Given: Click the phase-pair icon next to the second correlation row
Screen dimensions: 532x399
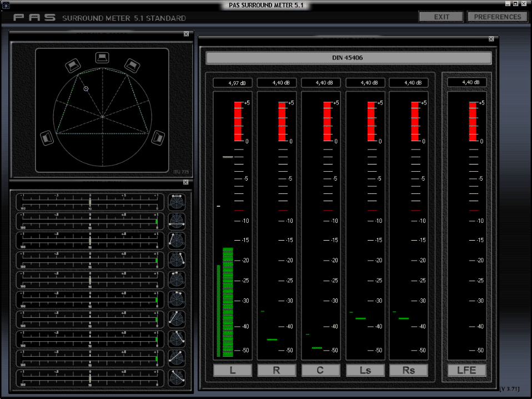Looking at the screenshot, I should coord(176,221).
